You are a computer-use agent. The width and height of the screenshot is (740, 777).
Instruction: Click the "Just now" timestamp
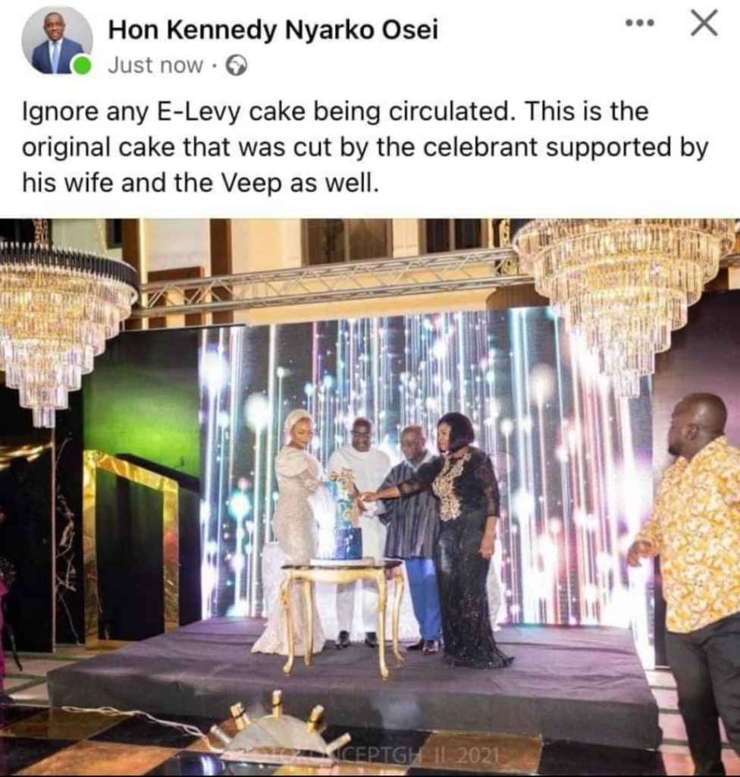tap(155, 66)
